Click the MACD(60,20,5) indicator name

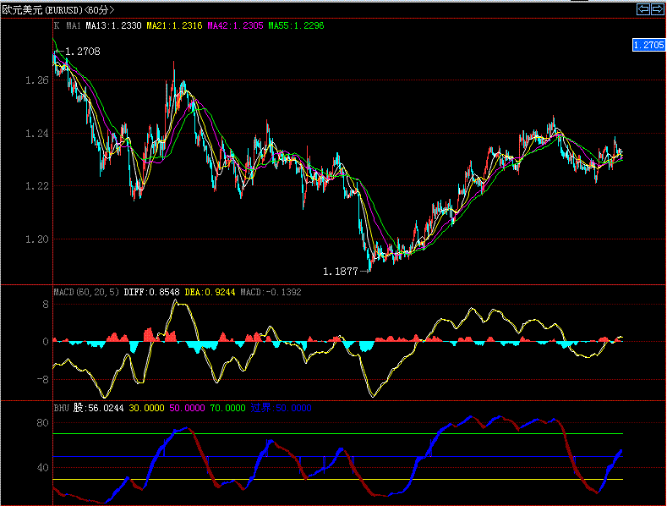tap(86, 292)
